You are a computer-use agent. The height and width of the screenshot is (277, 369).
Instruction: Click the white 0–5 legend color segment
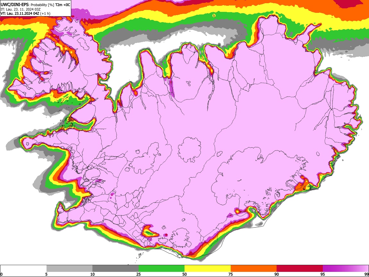point(23,269)
